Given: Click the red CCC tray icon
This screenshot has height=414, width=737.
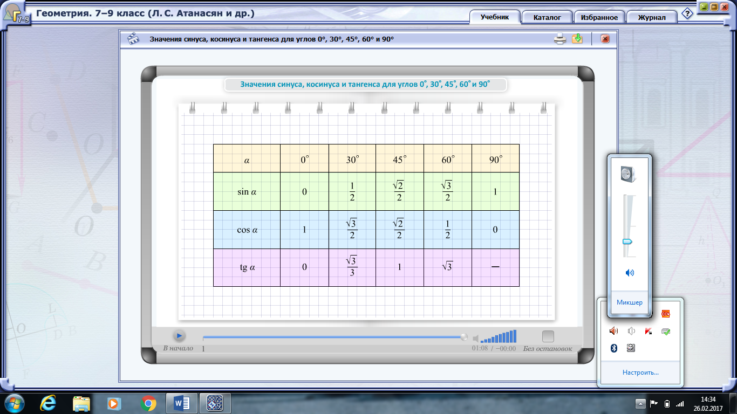Looking at the screenshot, I should 666,314.
